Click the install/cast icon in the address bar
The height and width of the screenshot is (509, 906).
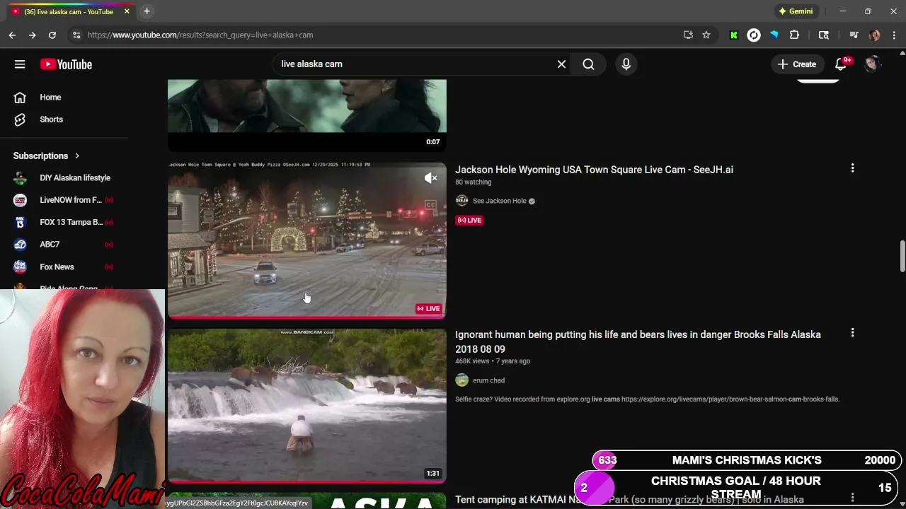click(x=688, y=35)
